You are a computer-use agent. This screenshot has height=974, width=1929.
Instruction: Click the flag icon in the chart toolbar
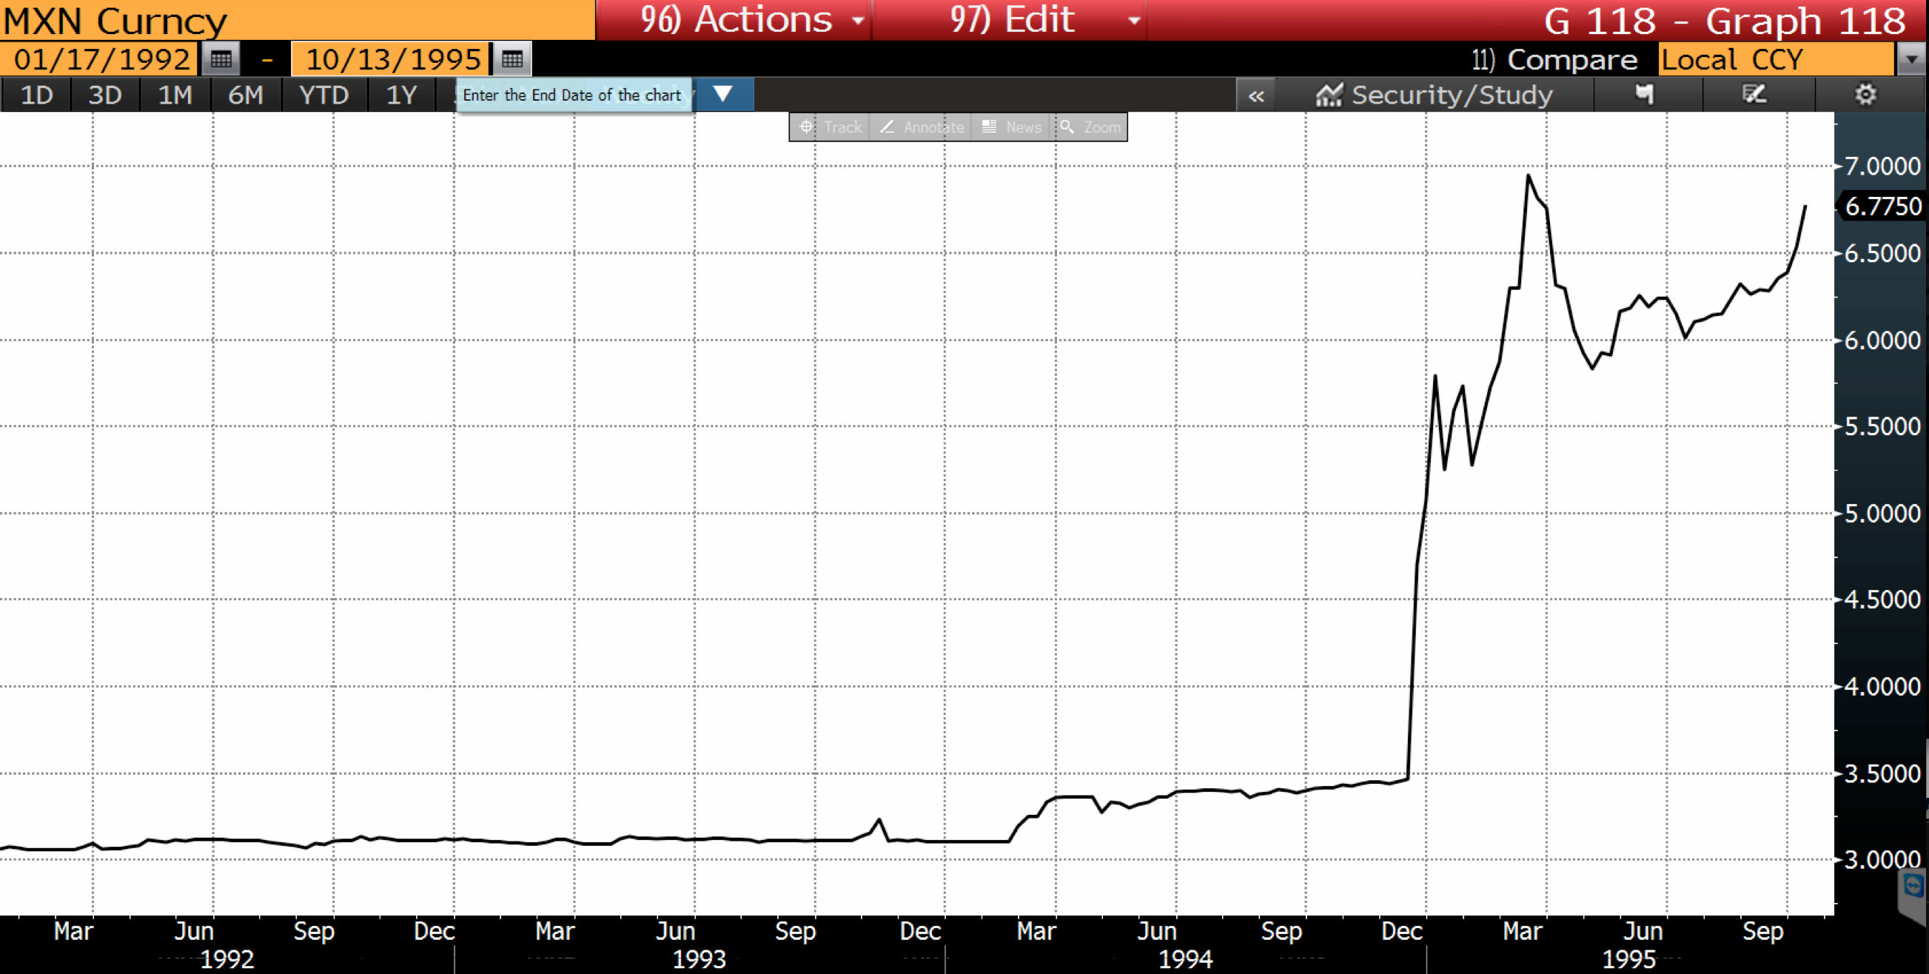(x=1645, y=94)
